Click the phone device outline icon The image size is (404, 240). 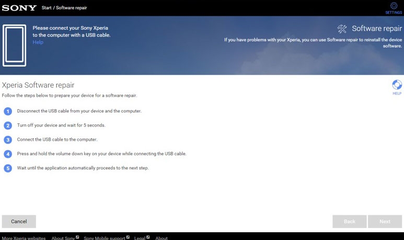(x=15, y=45)
